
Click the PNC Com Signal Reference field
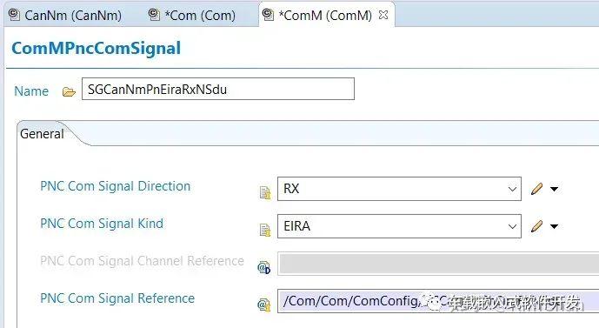click(438, 301)
